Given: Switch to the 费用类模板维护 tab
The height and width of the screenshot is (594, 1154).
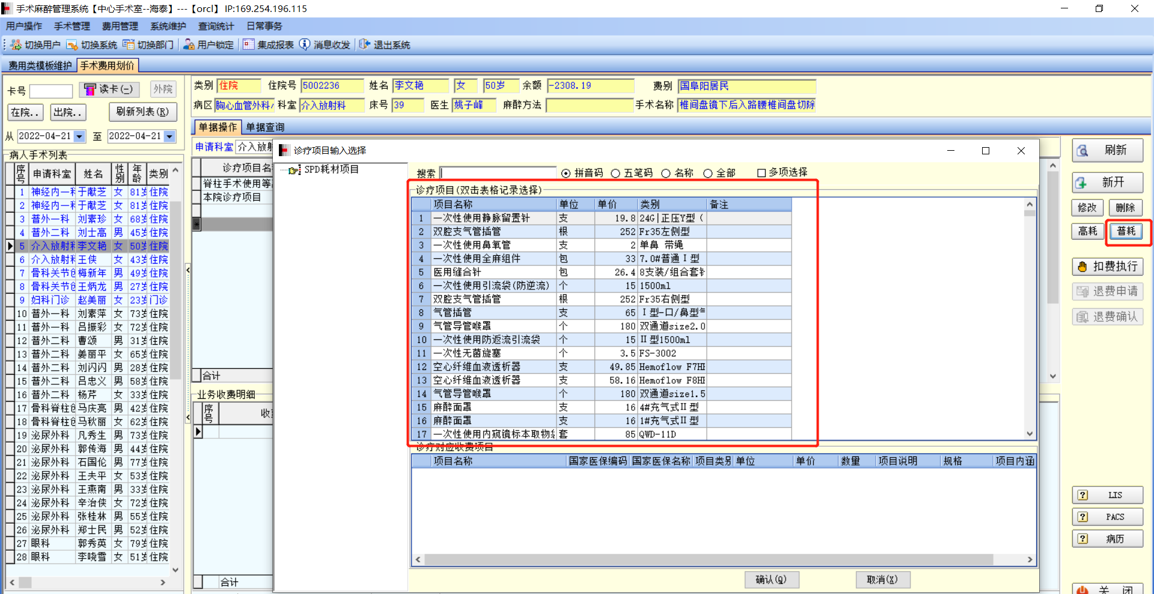Looking at the screenshot, I should coord(40,65).
